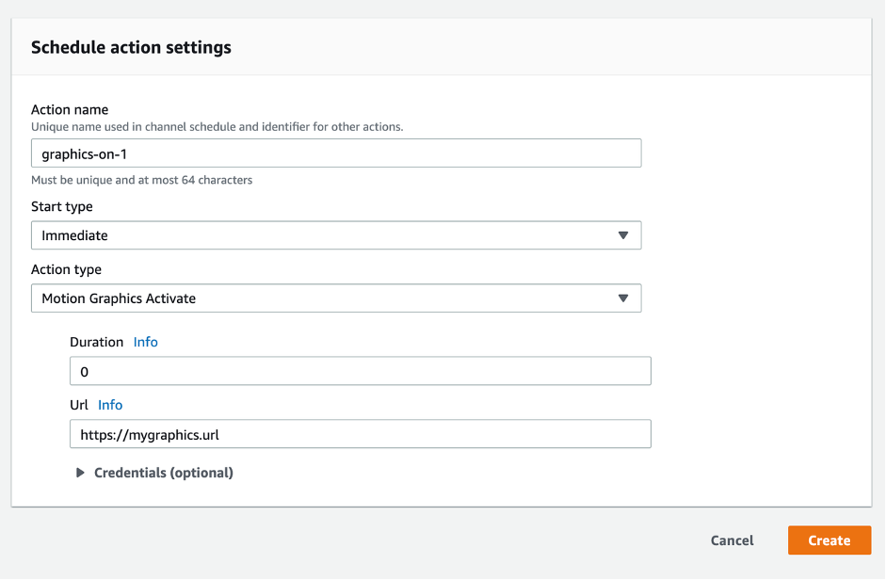
Task: Open the Start type dropdown arrow
Action: point(623,234)
